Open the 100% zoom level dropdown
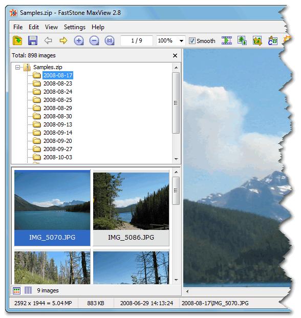 (x=181, y=40)
